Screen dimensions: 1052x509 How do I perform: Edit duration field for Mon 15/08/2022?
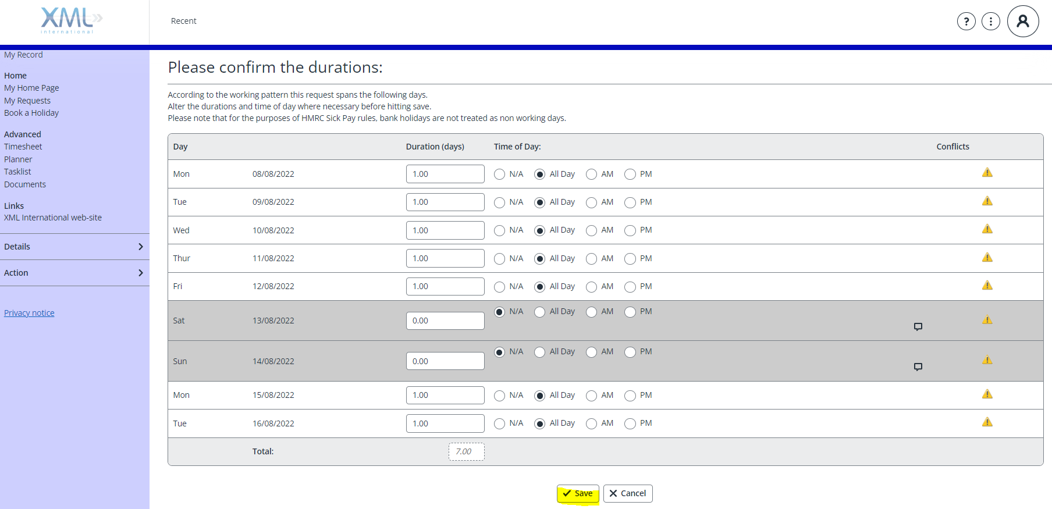[x=445, y=395]
